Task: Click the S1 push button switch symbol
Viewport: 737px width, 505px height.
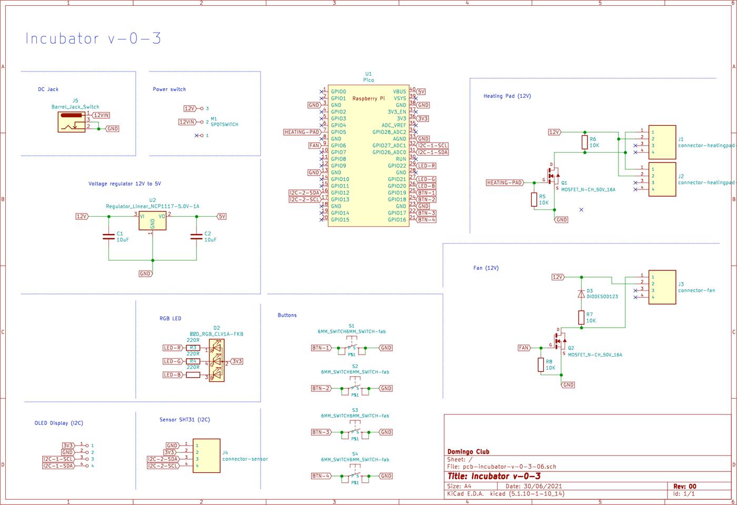Action: (x=352, y=348)
